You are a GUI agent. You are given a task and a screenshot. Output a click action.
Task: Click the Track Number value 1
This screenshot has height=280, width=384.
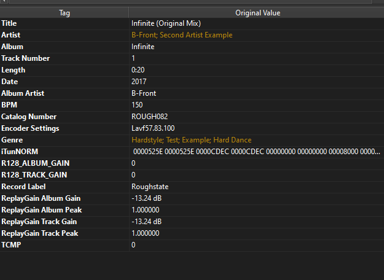[133, 58]
